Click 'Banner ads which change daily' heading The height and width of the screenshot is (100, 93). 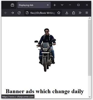coord(45,92)
